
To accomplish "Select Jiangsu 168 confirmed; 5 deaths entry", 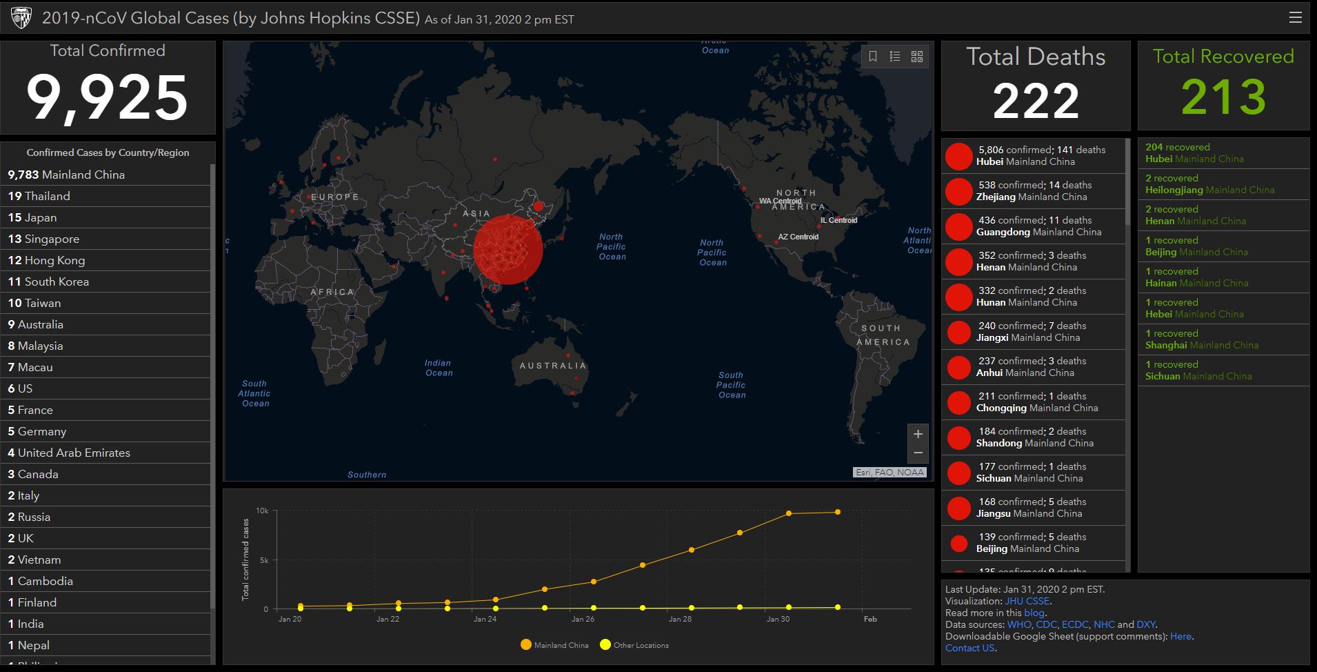I will coord(1033,508).
